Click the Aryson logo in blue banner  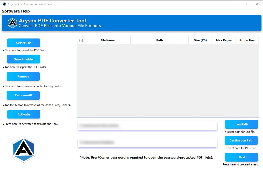click(x=12, y=23)
